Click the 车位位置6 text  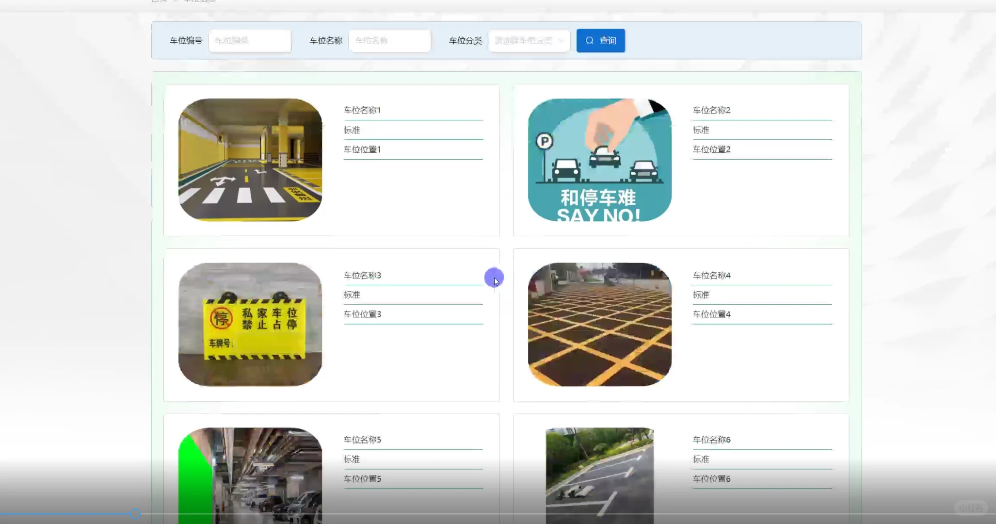point(711,478)
